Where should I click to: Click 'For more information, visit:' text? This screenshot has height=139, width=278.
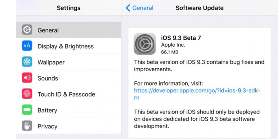click(x=169, y=83)
